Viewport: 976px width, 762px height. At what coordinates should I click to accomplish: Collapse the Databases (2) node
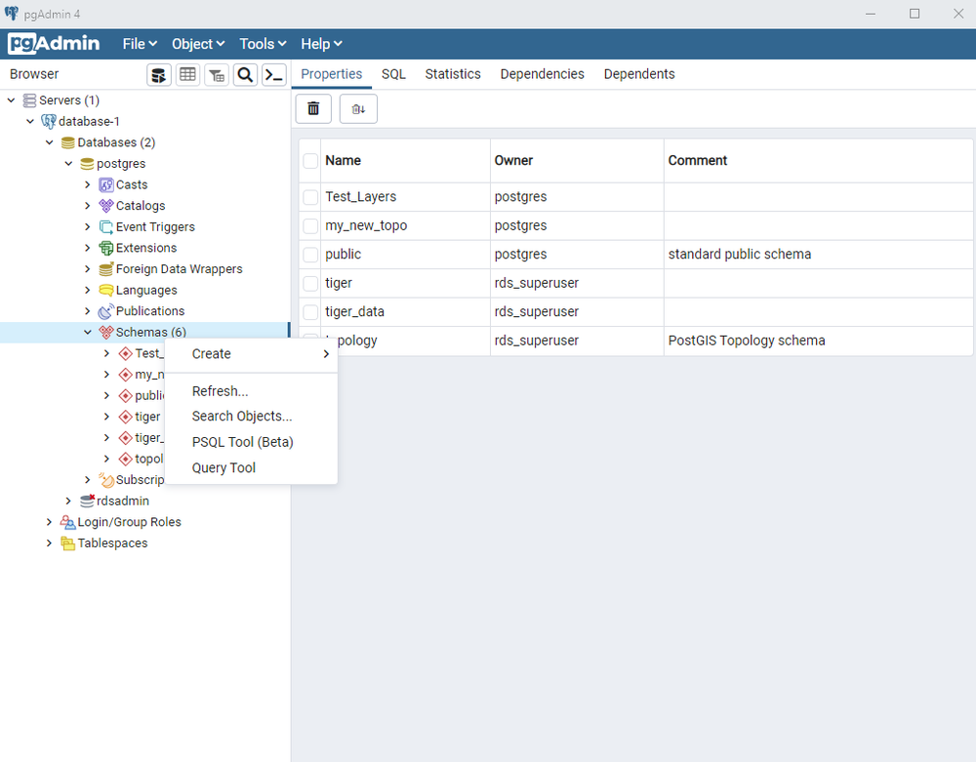click(x=50, y=142)
